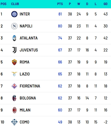Image resolution: width=111 pixels, height=128 pixels.
Task: Open the COMO team name link
Action: (24, 122)
